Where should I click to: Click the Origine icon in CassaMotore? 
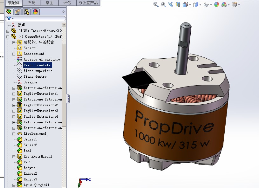tap(20, 82)
